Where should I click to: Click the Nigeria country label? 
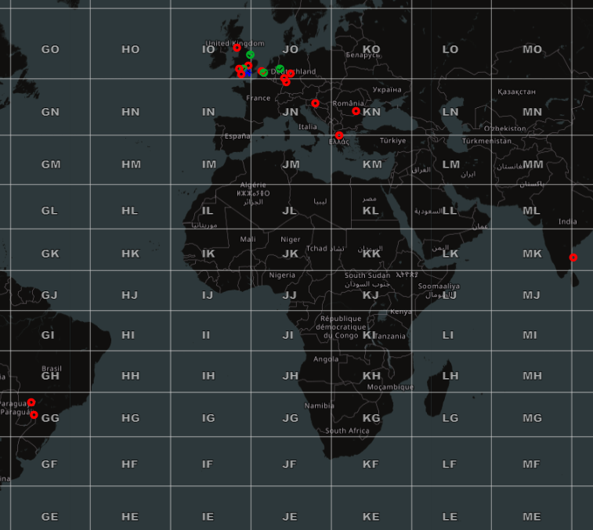(282, 276)
